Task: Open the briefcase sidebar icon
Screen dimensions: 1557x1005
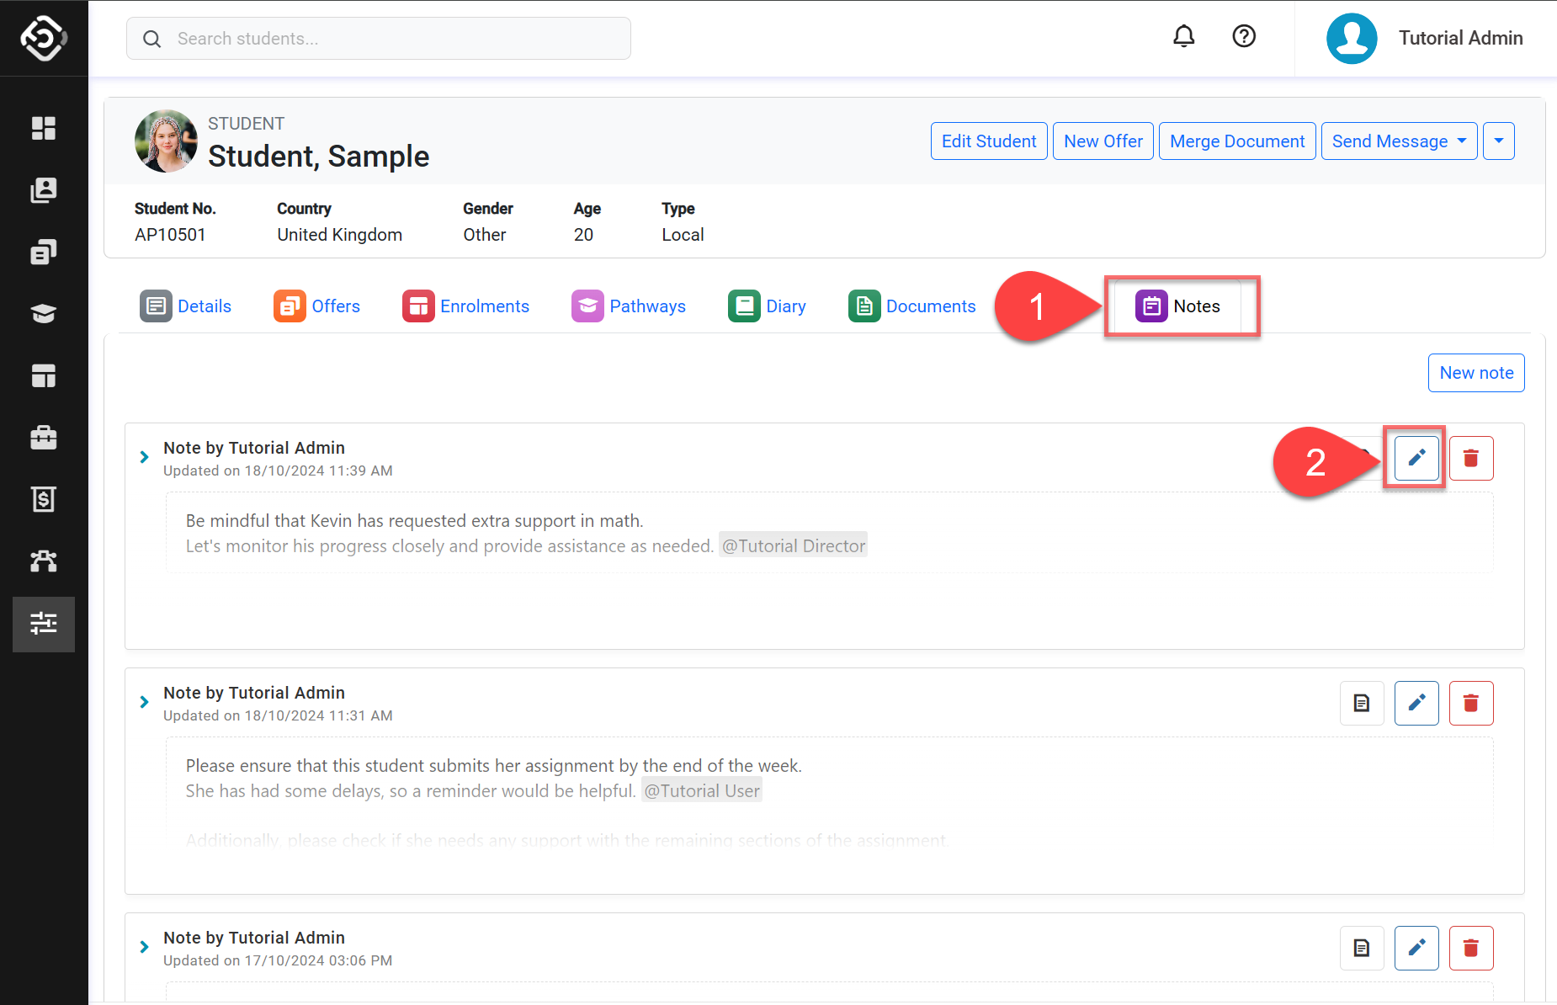Action: coord(44,438)
